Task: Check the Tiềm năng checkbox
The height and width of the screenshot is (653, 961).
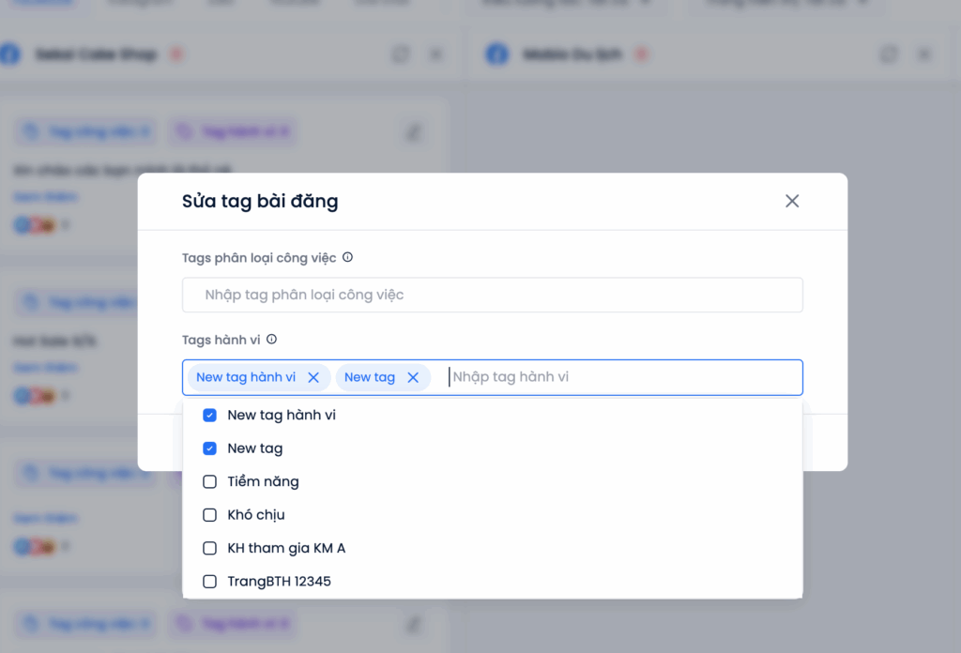Action: (209, 481)
